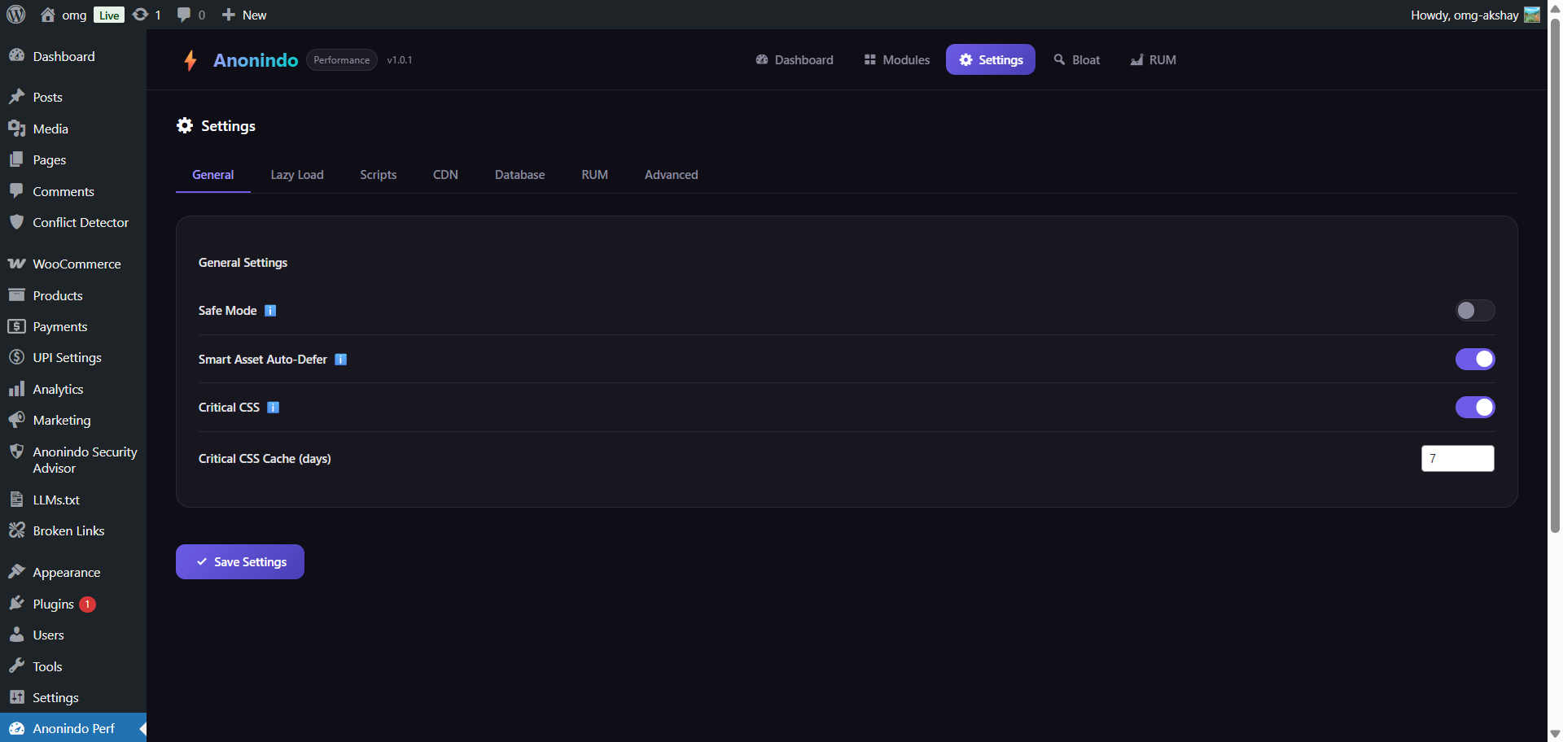The image size is (1563, 742).
Task: Open the Scripts tab
Action: (x=379, y=175)
